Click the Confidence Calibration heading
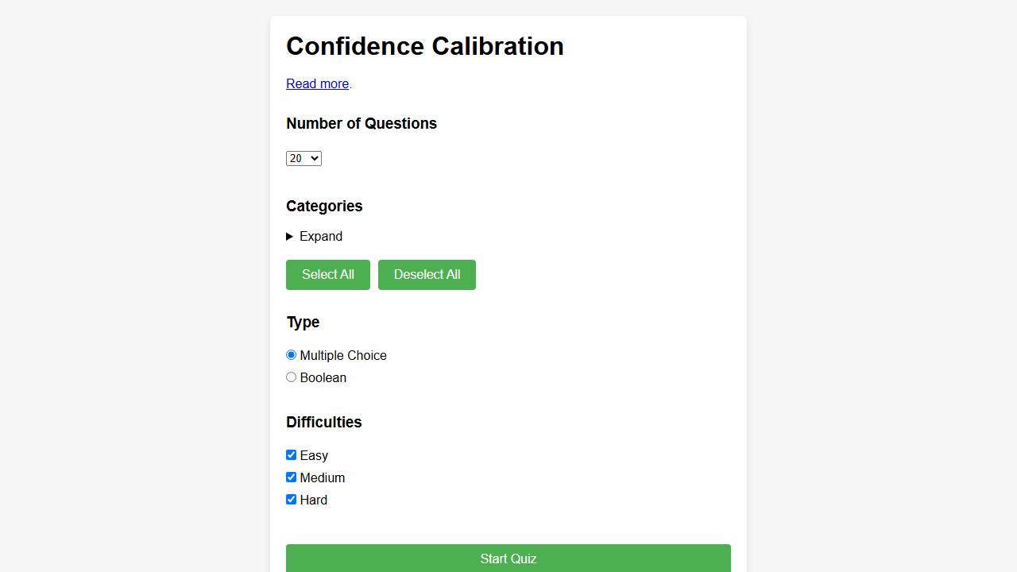The image size is (1017, 572). coord(425,46)
